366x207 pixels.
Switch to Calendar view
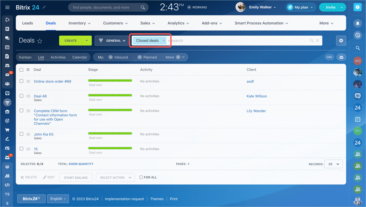tap(79, 57)
